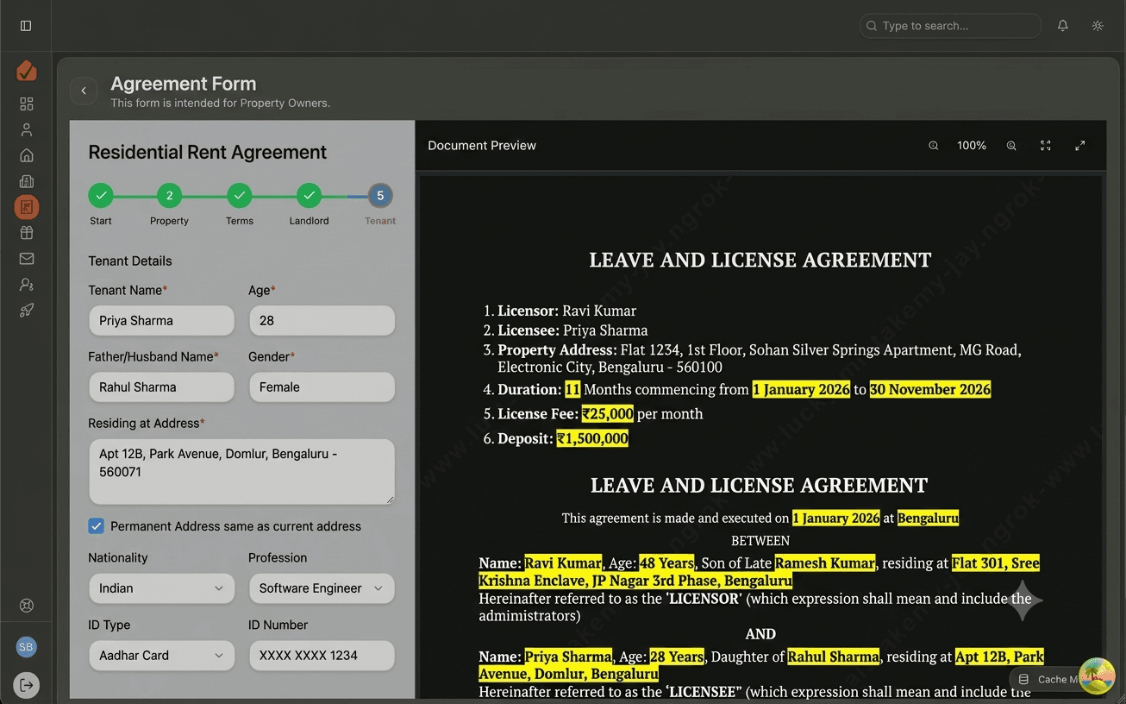Open the rocket icon in sidebar
Screen dimensions: 1126x704
(27, 310)
